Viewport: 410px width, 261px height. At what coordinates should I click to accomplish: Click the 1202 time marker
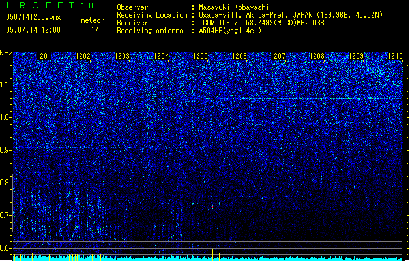click(83, 56)
